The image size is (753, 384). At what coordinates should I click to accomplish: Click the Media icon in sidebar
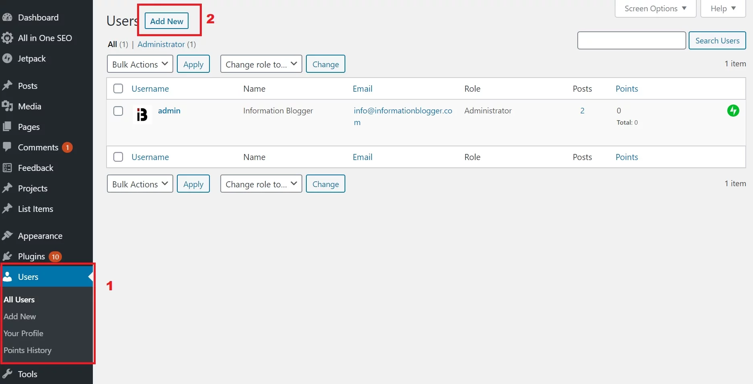pyautogui.click(x=7, y=106)
